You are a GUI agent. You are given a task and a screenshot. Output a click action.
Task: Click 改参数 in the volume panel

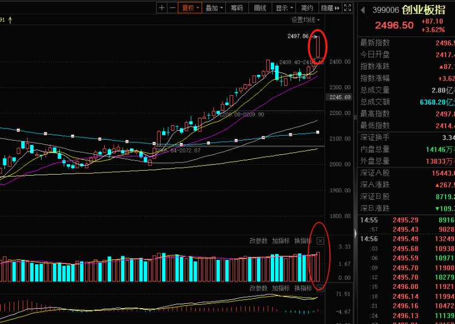click(x=258, y=241)
